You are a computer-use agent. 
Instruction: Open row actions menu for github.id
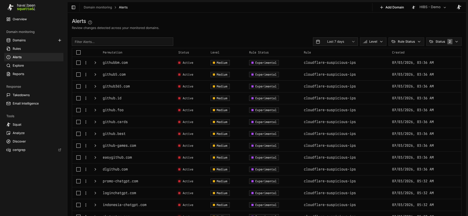click(86, 98)
